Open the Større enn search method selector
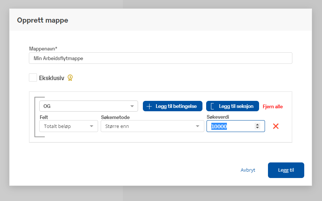This screenshot has height=201, width=322. [148, 126]
